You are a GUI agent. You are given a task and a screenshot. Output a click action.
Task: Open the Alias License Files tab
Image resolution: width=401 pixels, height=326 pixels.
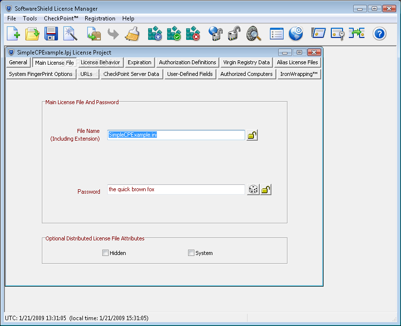point(297,62)
